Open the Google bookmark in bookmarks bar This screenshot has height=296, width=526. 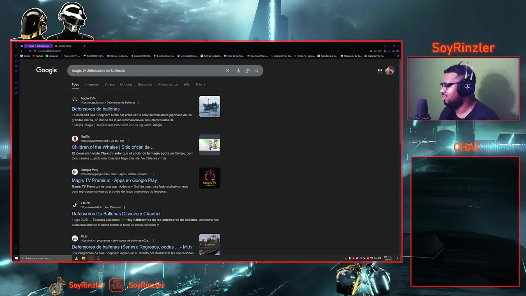click(25, 56)
